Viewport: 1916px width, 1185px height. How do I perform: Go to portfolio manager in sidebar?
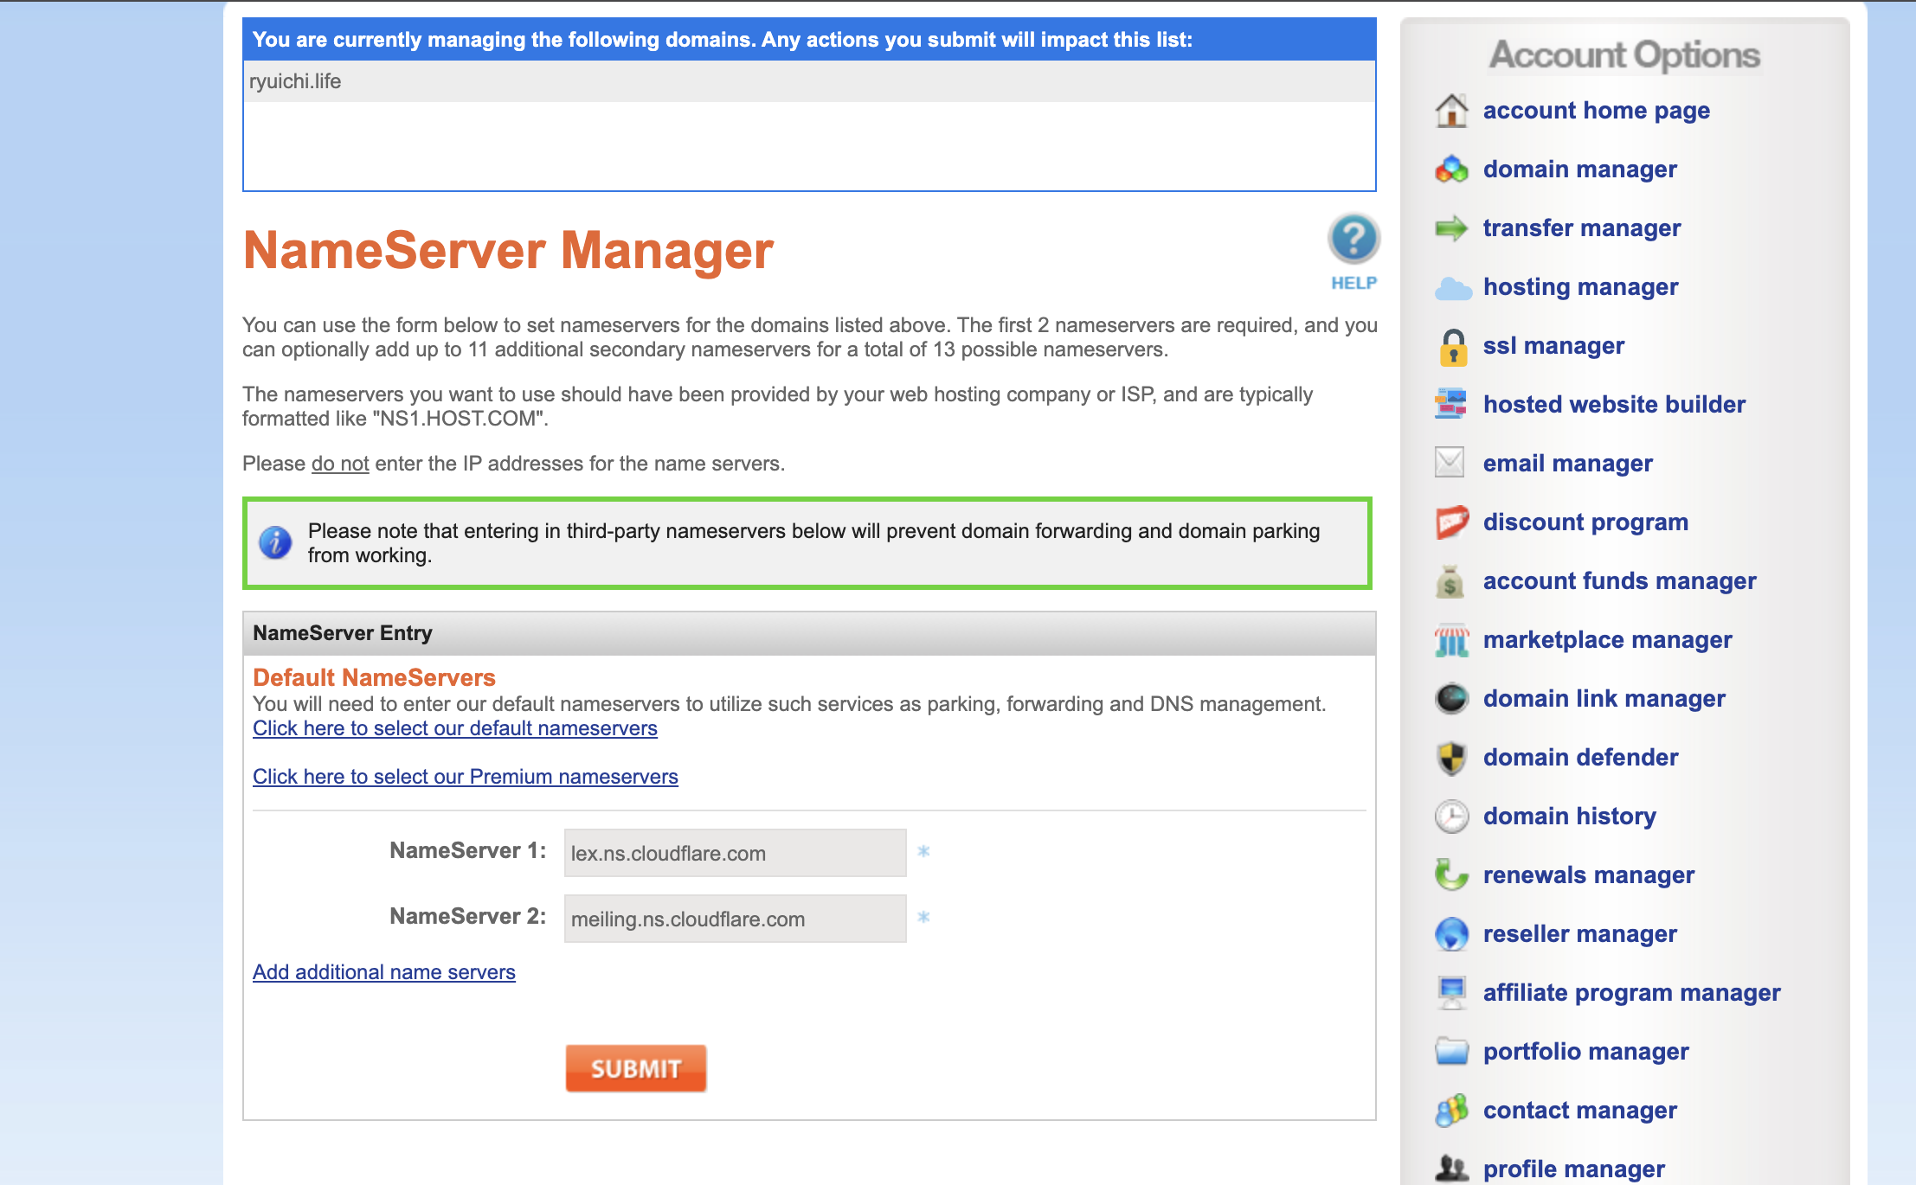(x=1585, y=1052)
